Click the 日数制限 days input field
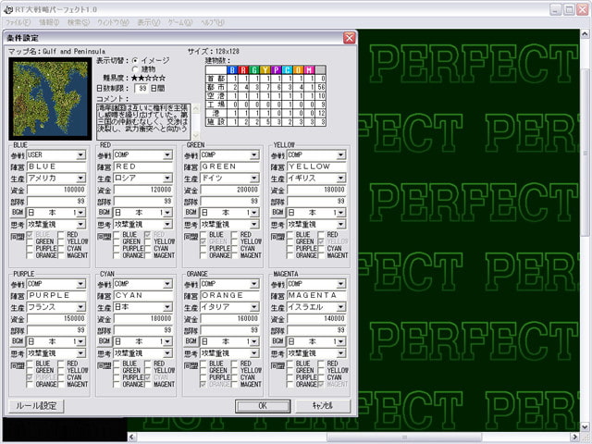The width and height of the screenshot is (592, 444). point(142,89)
